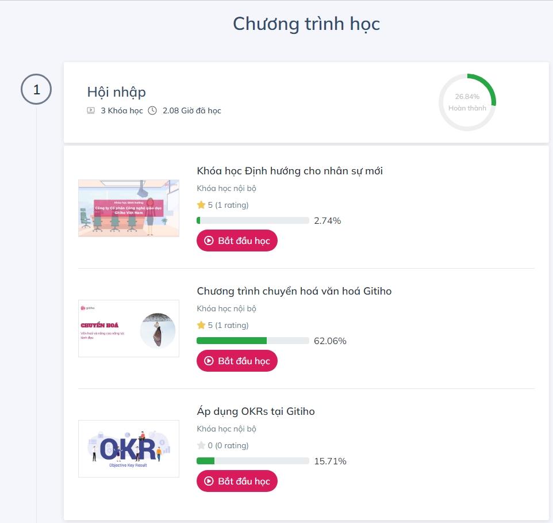553x523 pixels.
Task: Click the video icon beside "3 Khóa học"
Action: click(x=91, y=111)
